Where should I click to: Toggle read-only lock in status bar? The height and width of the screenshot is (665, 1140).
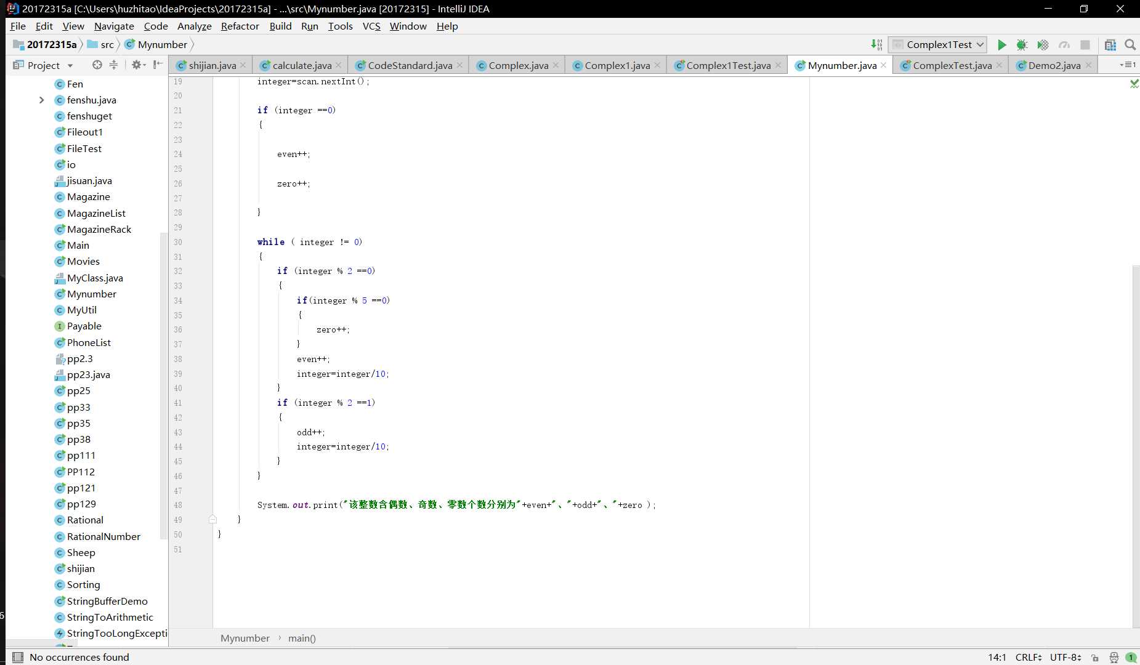coord(1094,658)
